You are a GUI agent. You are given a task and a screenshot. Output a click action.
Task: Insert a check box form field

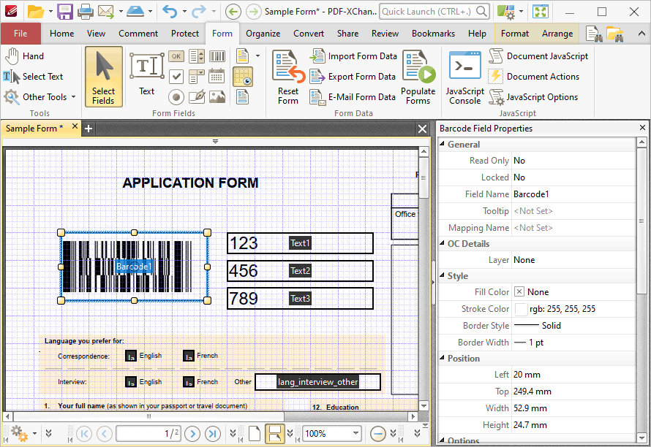[176, 76]
